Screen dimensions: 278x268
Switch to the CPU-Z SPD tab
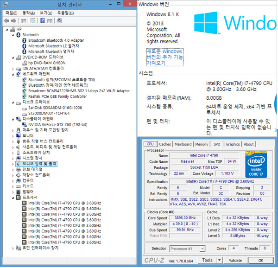click(x=217, y=144)
